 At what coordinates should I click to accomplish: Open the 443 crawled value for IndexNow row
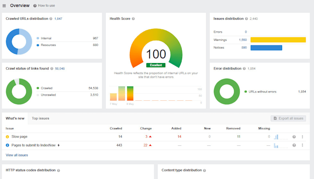tap(119, 145)
